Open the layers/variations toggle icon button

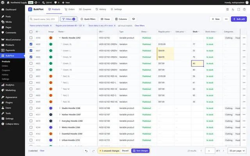134,19
